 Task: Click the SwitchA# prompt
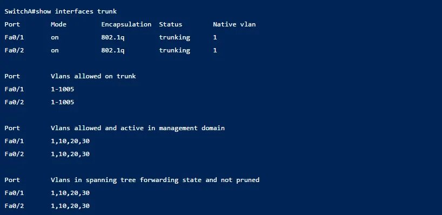pos(20,11)
